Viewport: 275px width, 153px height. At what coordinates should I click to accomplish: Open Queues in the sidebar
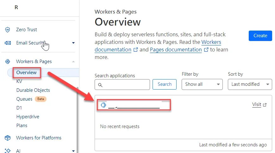[24, 99]
